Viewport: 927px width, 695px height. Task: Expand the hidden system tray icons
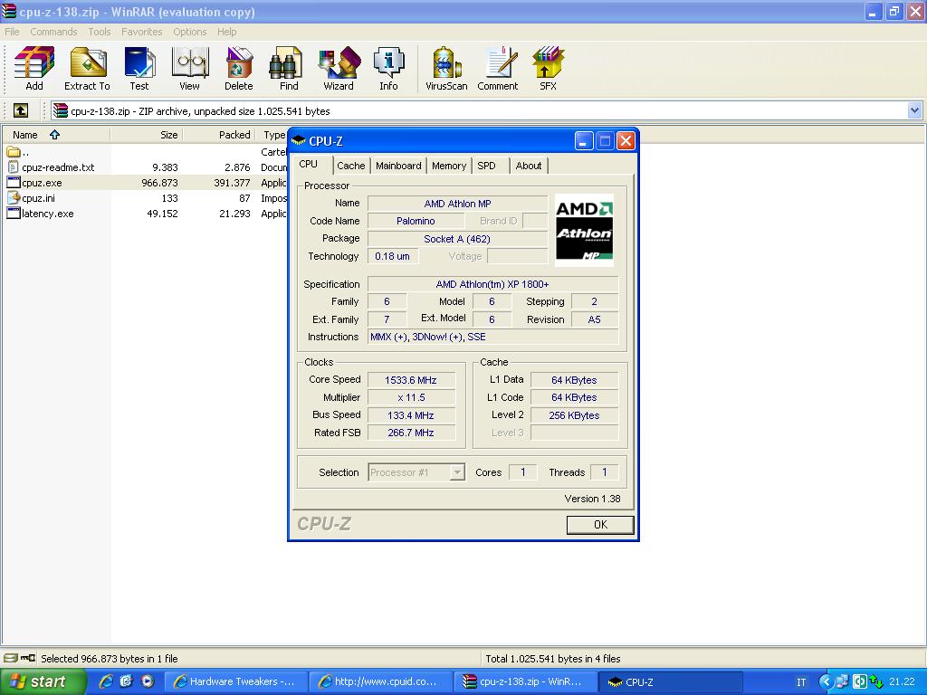pos(826,681)
